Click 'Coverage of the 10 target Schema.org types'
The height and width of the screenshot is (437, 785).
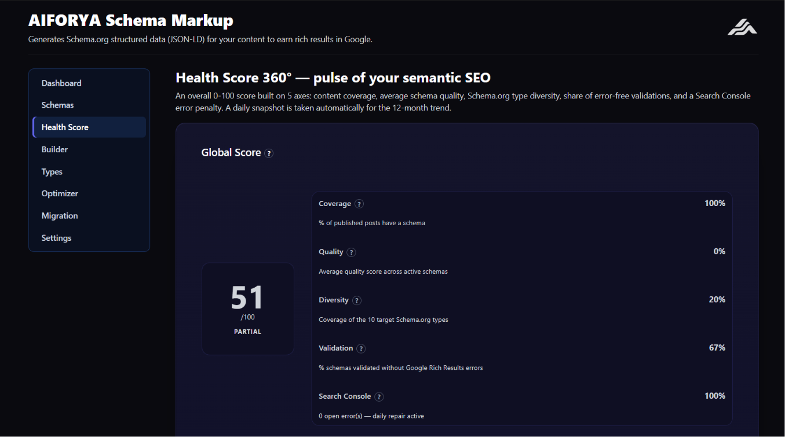click(x=384, y=320)
